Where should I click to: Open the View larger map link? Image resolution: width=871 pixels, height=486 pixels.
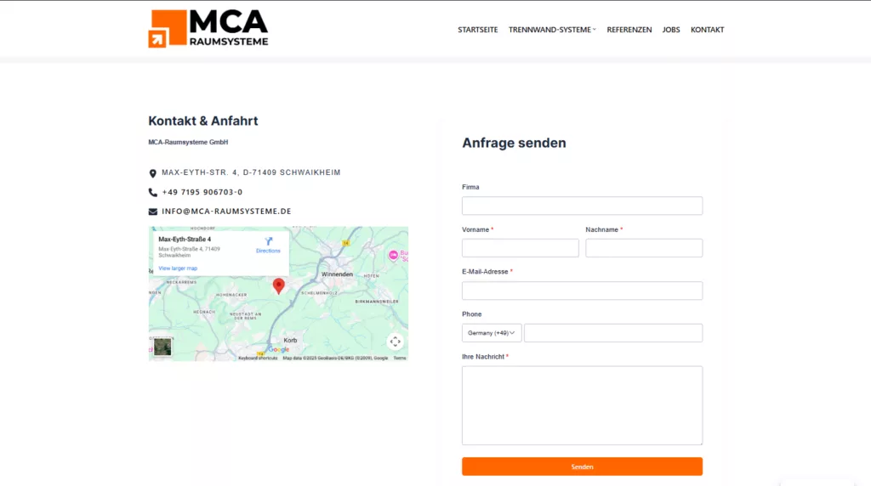pyautogui.click(x=178, y=268)
